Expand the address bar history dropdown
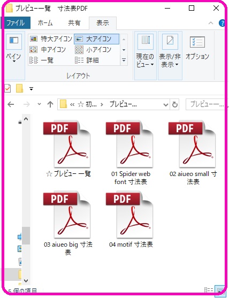 [x=166, y=104]
